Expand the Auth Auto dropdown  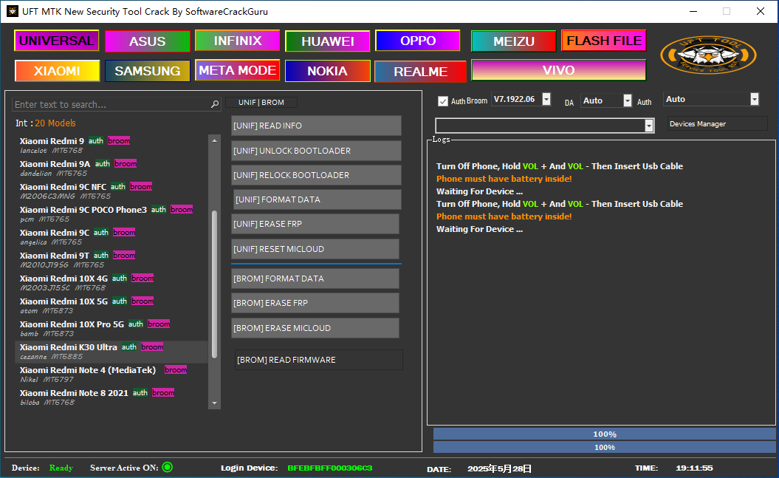click(754, 100)
